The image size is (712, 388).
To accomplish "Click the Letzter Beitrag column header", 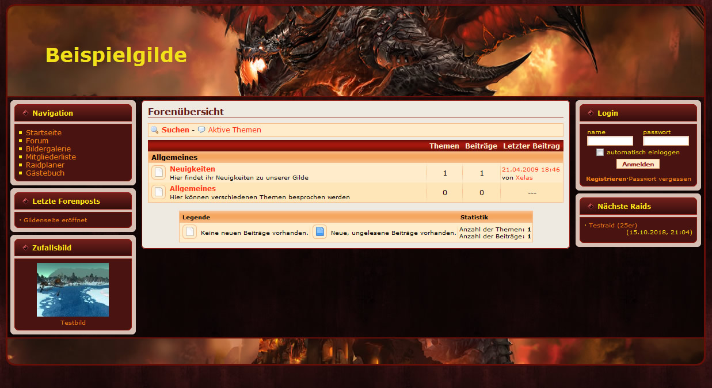I will click(x=531, y=146).
